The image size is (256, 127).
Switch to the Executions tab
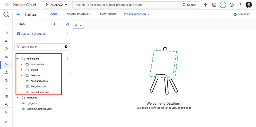pos(108,14)
